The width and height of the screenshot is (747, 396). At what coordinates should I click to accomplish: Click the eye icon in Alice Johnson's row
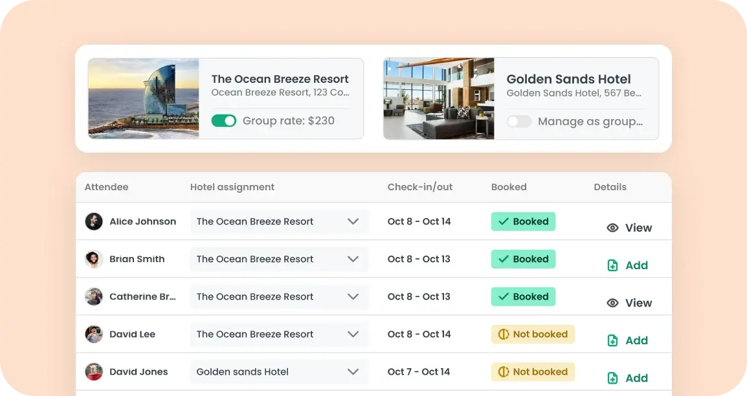612,228
